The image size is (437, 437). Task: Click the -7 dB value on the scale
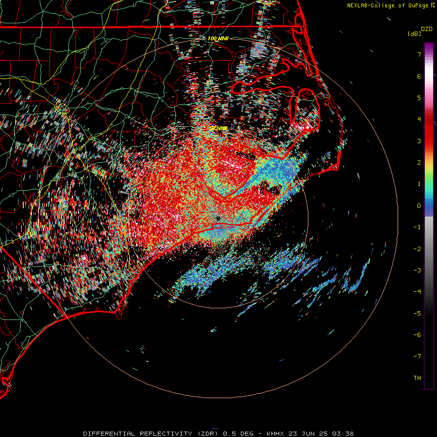(417, 356)
